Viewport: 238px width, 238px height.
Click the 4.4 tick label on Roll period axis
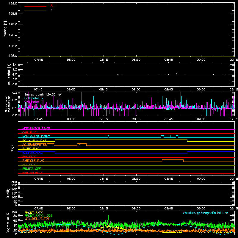[15, 65]
